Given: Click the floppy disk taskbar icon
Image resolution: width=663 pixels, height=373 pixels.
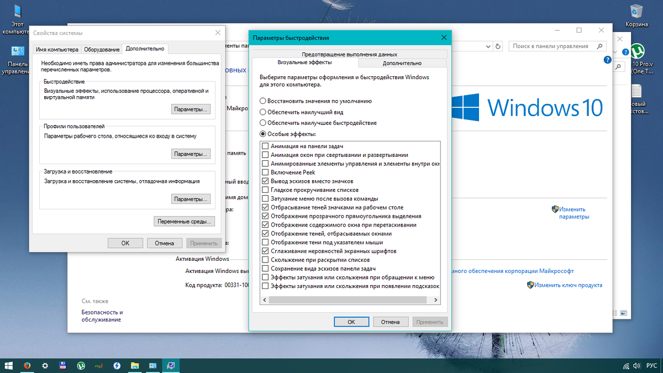Looking at the screenshot, I should click(x=63, y=366).
